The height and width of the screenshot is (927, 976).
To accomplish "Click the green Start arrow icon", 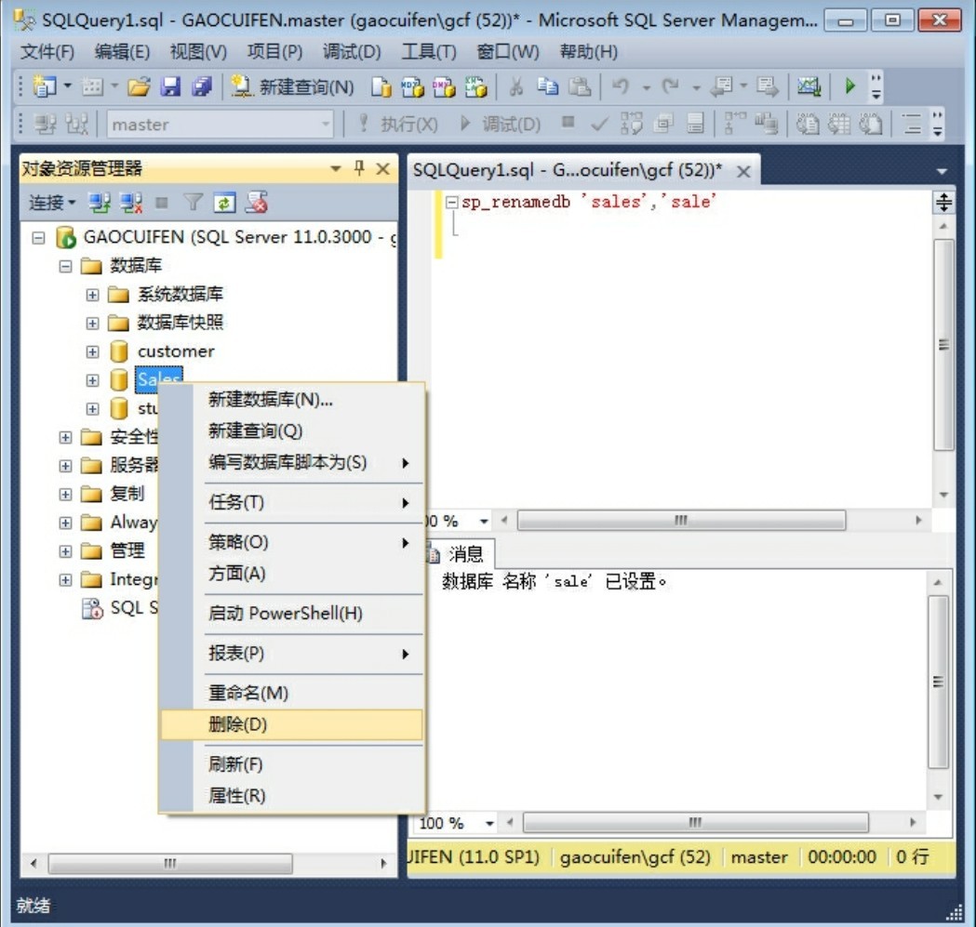I will [x=849, y=86].
